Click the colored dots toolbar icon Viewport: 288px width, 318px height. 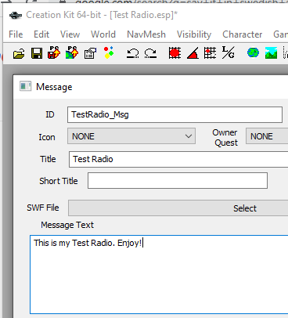coord(109,52)
